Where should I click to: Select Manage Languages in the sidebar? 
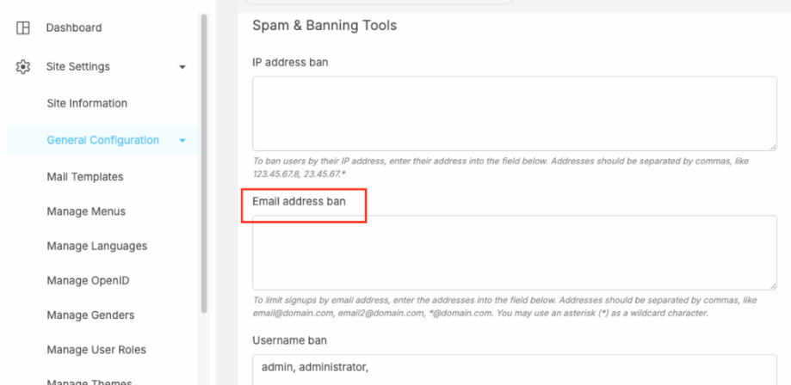[x=96, y=246]
